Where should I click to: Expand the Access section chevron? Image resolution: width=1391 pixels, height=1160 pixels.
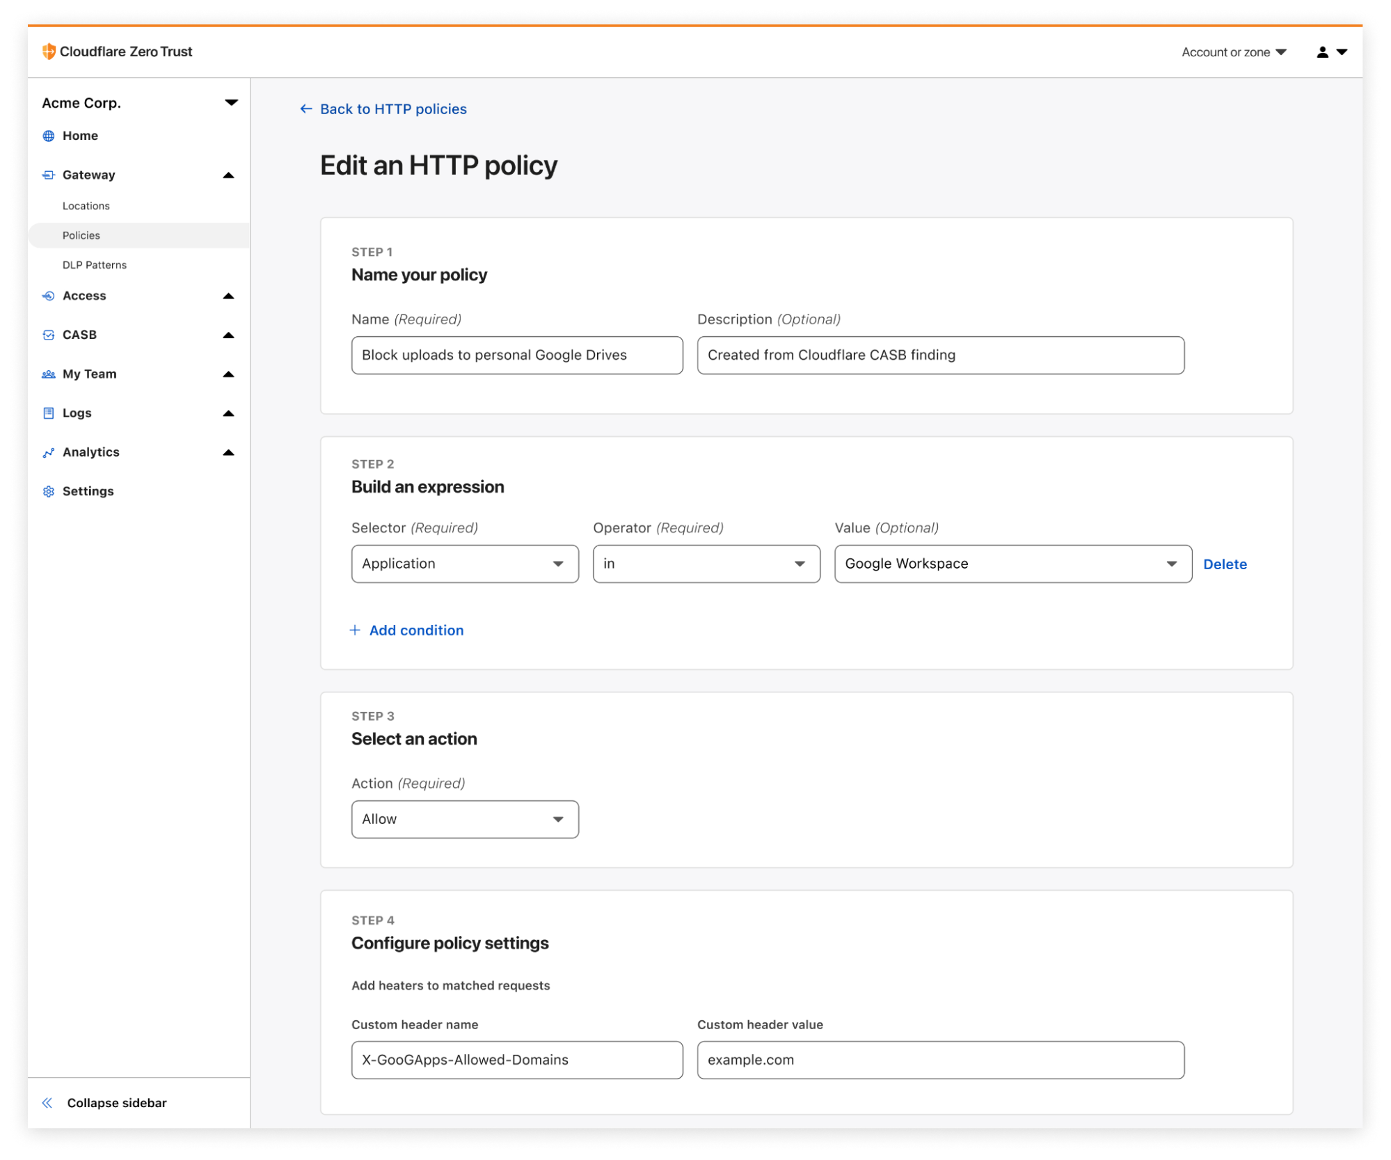228,296
